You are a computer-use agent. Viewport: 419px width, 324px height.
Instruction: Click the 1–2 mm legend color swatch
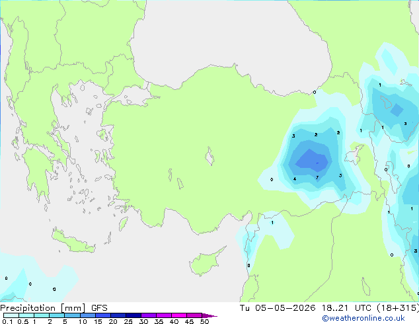[42, 315]
